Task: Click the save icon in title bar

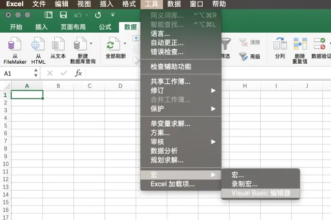Action: click(63, 15)
